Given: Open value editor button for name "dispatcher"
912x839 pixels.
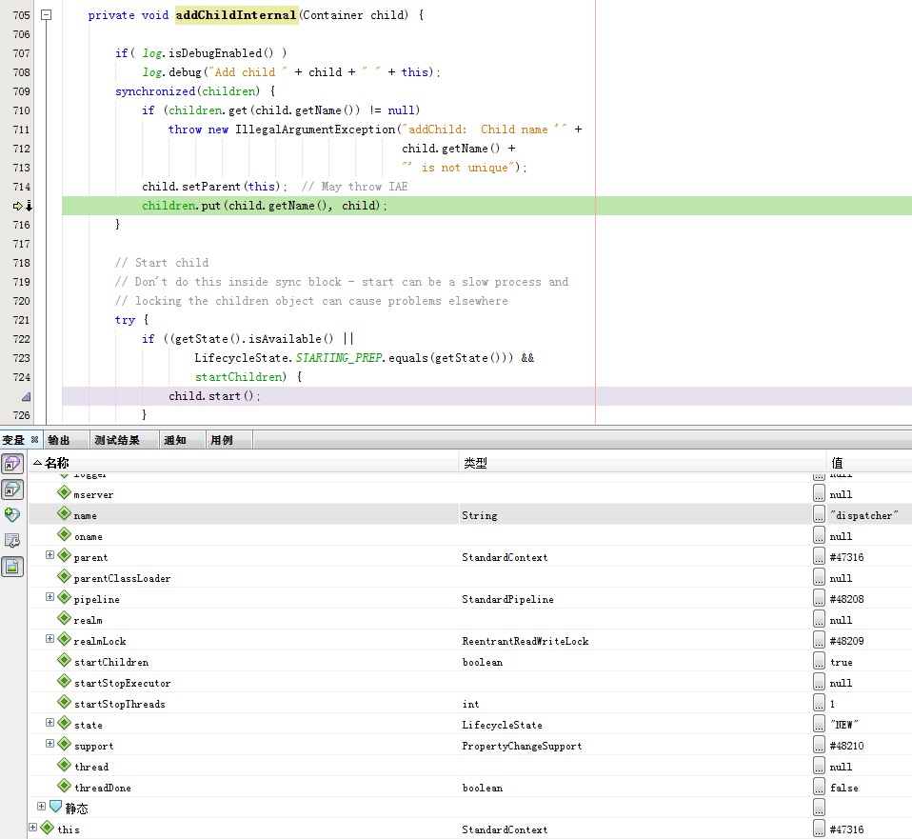Looking at the screenshot, I should tap(819, 514).
